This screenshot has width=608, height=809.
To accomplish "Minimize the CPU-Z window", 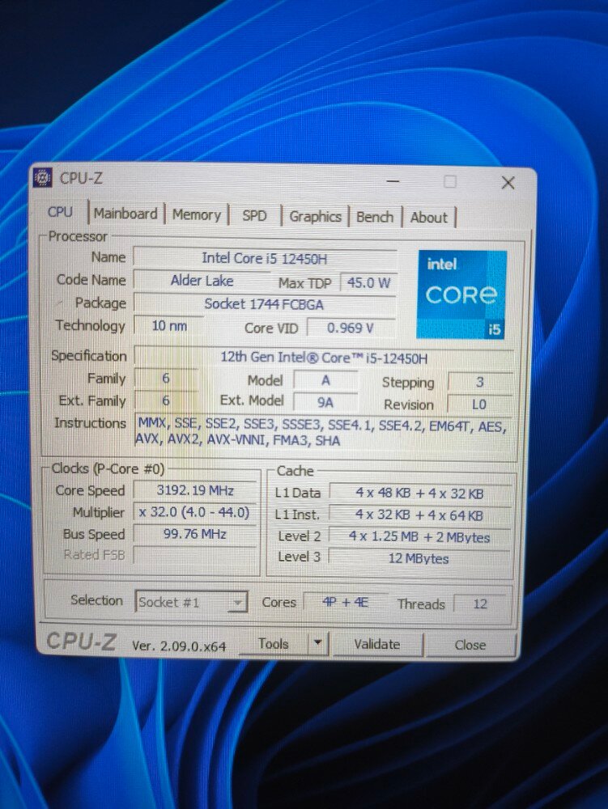I will point(393,181).
